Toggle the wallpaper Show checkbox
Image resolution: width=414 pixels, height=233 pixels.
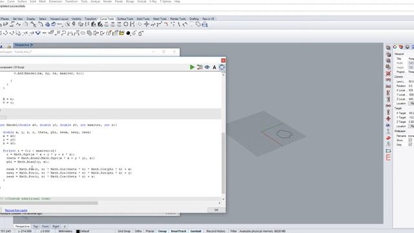tap(410, 140)
